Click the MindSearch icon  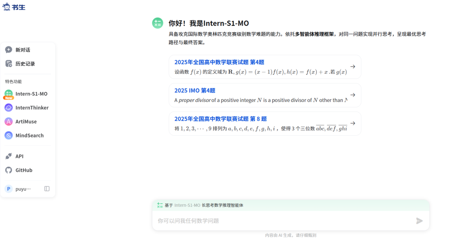tap(9, 135)
